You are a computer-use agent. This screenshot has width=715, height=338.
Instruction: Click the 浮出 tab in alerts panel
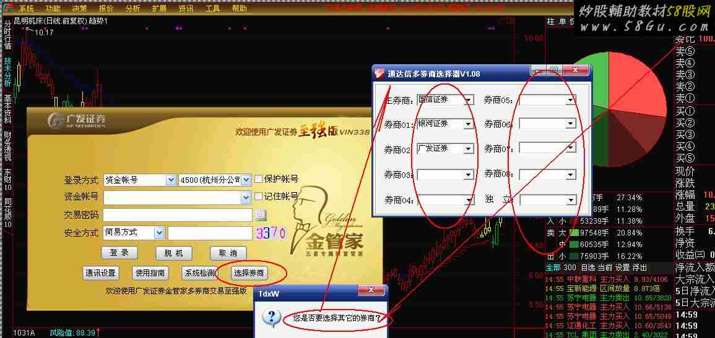tap(639, 267)
